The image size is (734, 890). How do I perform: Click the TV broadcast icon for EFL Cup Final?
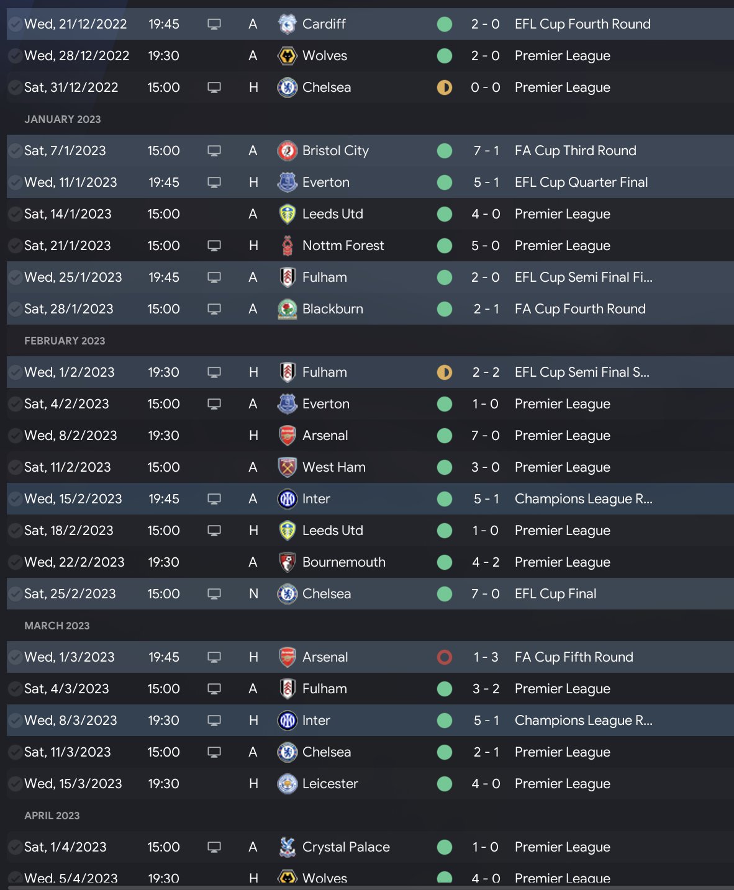(x=214, y=594)
